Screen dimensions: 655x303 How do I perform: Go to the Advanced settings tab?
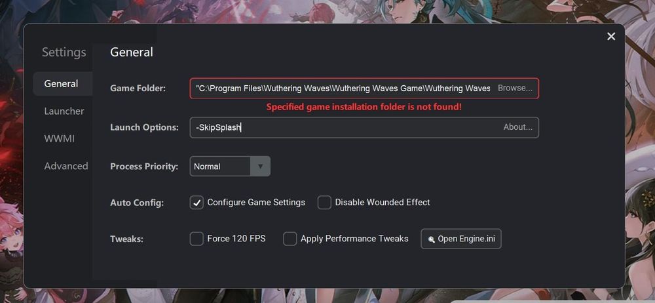tap(66, 166)
